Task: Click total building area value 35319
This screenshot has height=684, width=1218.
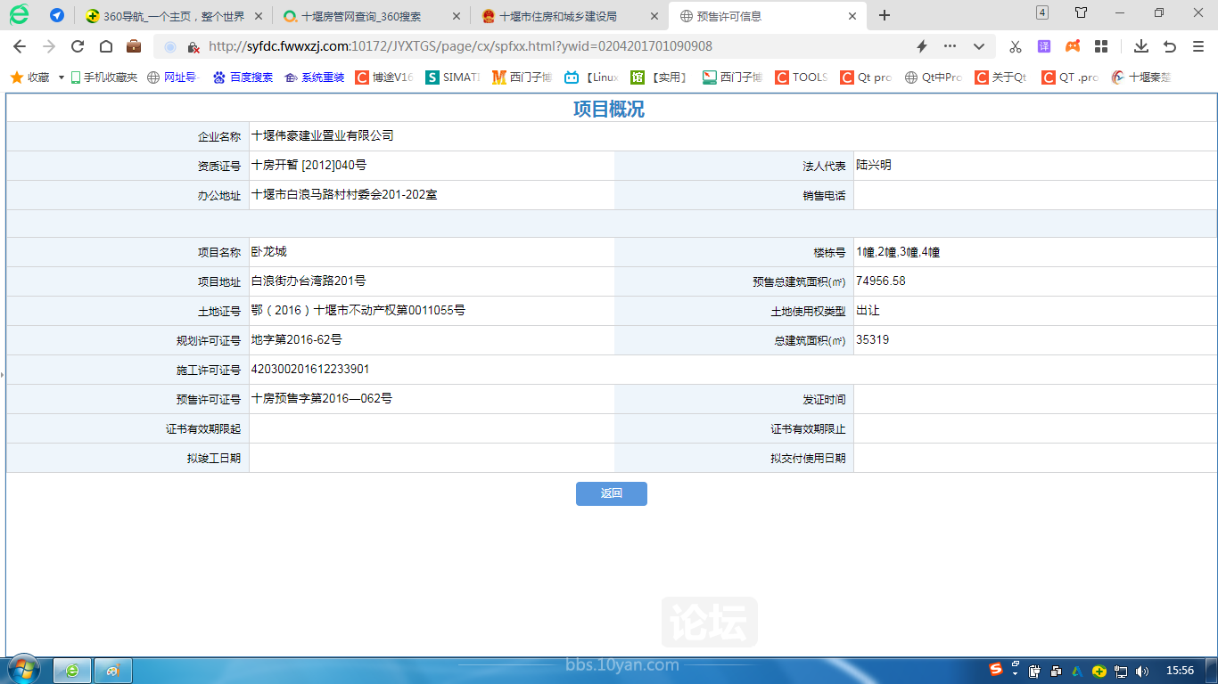Action: 872,340
